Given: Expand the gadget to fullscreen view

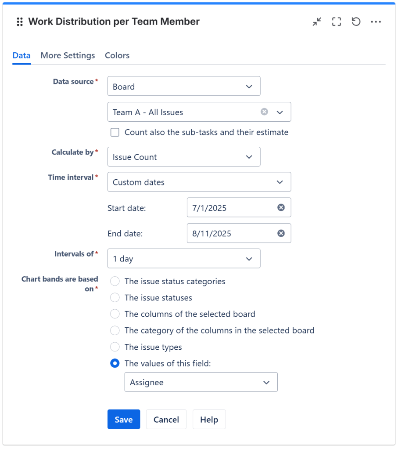Looking at the screenshot, I should click(x=336, y=22).
